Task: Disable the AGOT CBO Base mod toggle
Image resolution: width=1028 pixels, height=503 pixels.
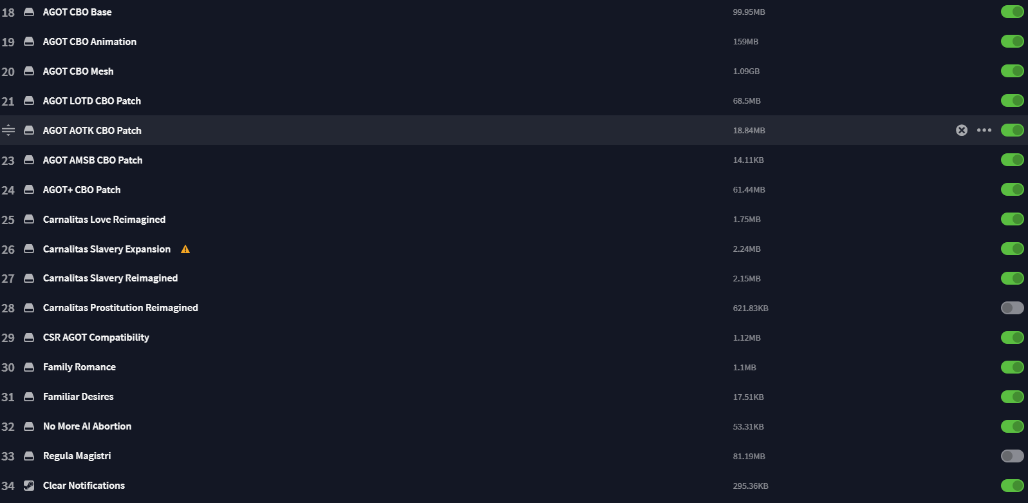Action: pos(1013,12)
